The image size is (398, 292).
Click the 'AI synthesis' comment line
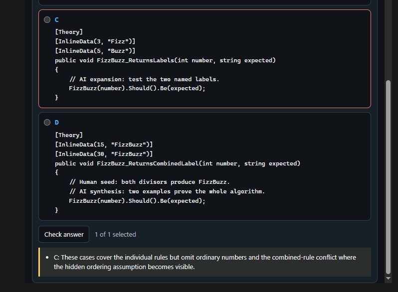pyautogui.click(x=167, y=191)
